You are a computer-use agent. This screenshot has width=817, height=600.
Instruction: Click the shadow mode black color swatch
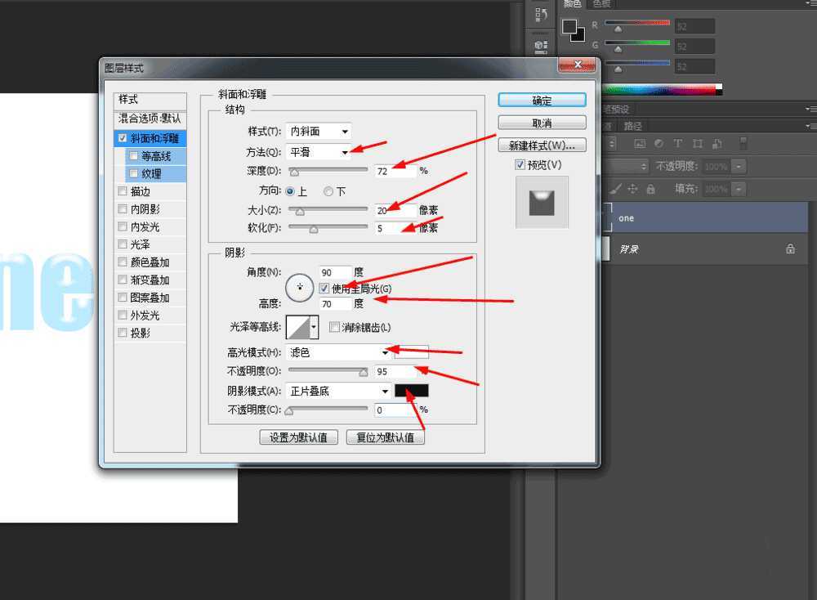411,391
